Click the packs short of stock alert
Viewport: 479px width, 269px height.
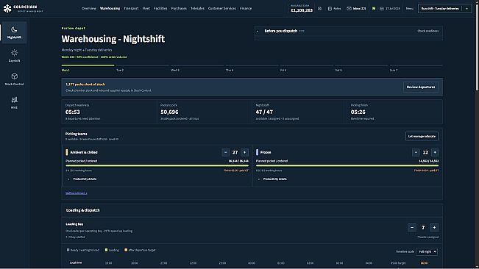[252, 87]
